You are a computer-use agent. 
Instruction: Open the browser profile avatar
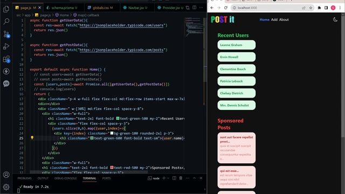click(x=333, y=8)
